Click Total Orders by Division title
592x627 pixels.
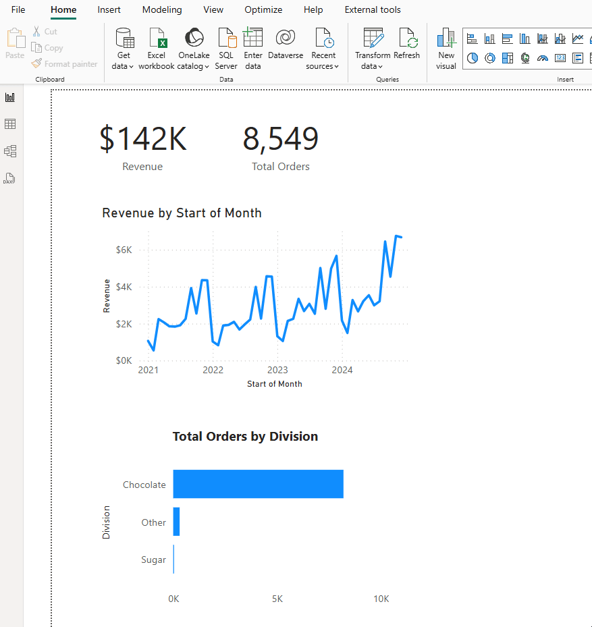pos(245,436)
